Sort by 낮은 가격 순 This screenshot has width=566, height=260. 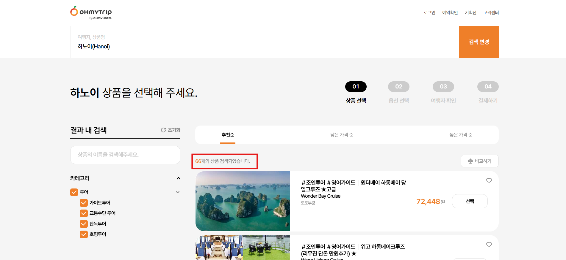(x=342, y=135)
